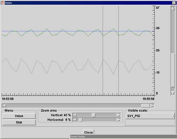Click the Vertical zoom slider thumb

pos(94,115)
